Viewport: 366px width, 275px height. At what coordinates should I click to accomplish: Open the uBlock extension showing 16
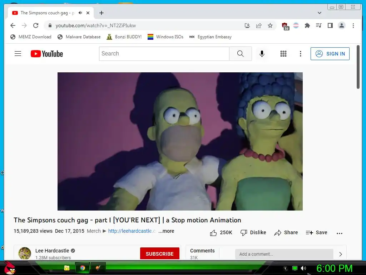[x=285, y=26]
